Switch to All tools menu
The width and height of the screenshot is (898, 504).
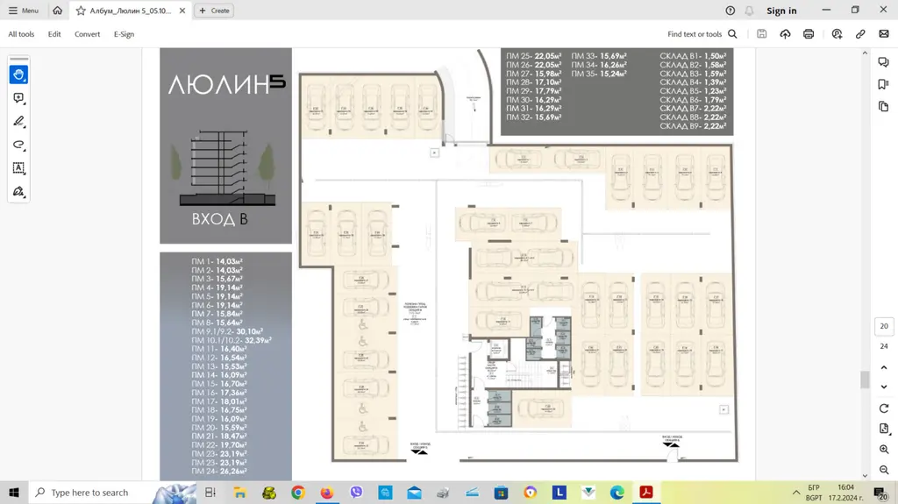(21, 34)
